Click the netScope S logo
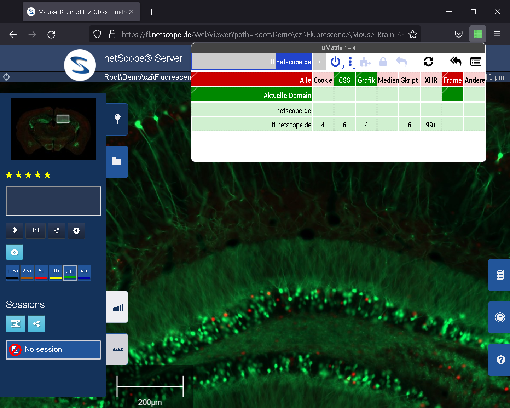Screen dimensions: 510x408 [x=80, y=65]
